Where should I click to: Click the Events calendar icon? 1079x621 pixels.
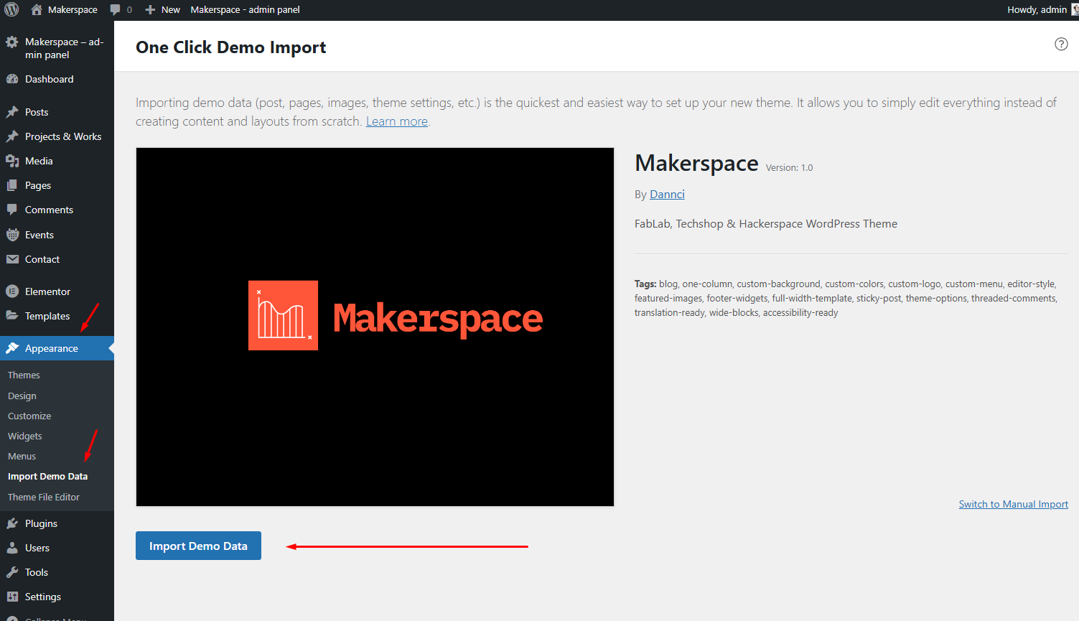click(12, 235)
